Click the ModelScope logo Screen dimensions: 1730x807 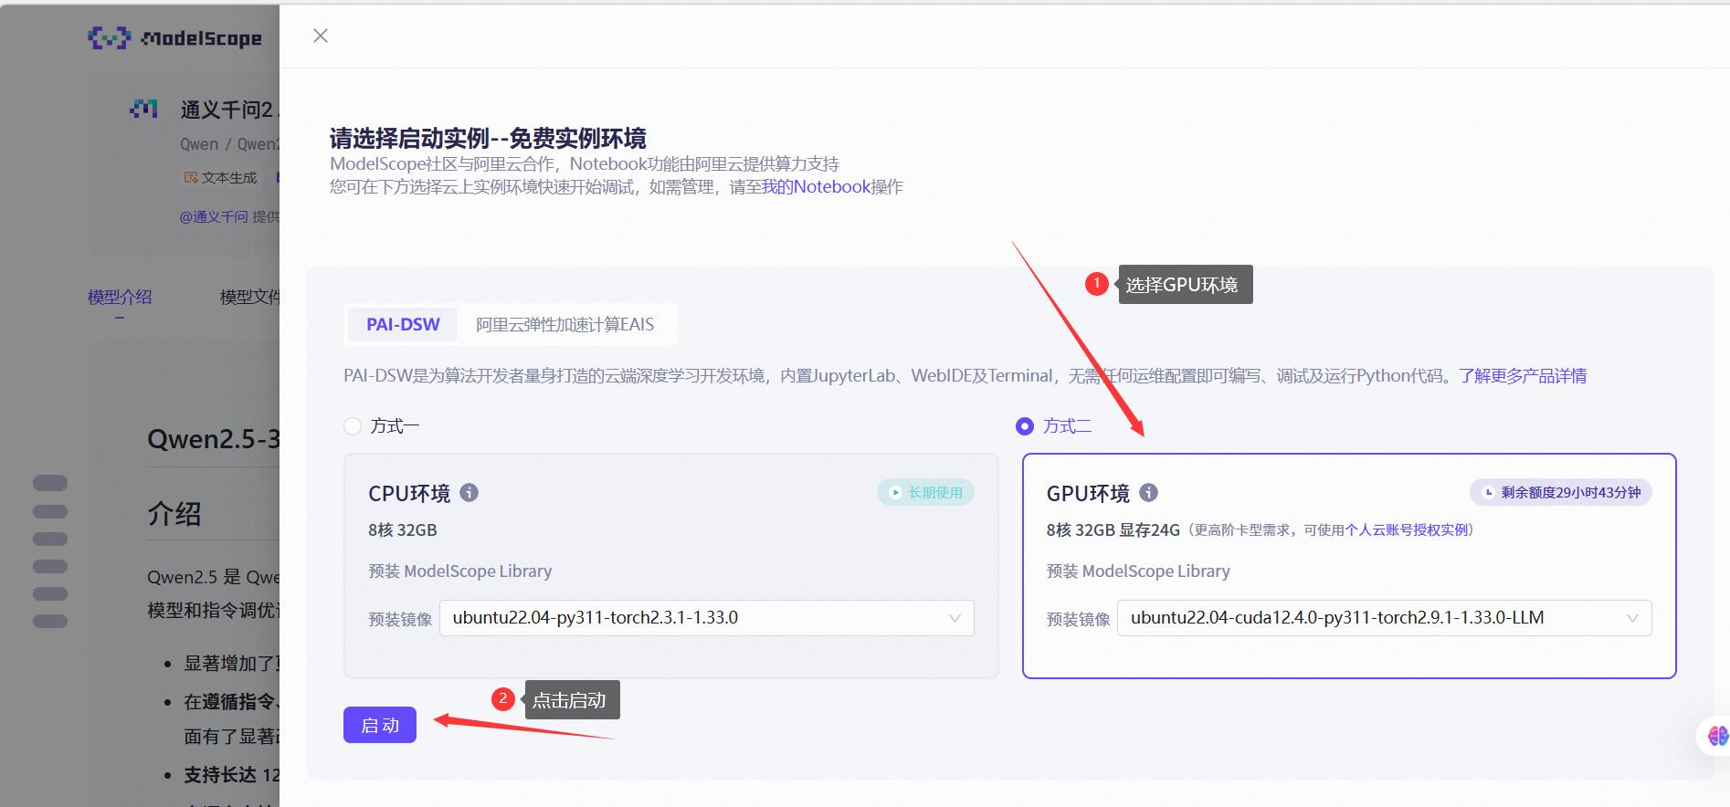(174, 37)
